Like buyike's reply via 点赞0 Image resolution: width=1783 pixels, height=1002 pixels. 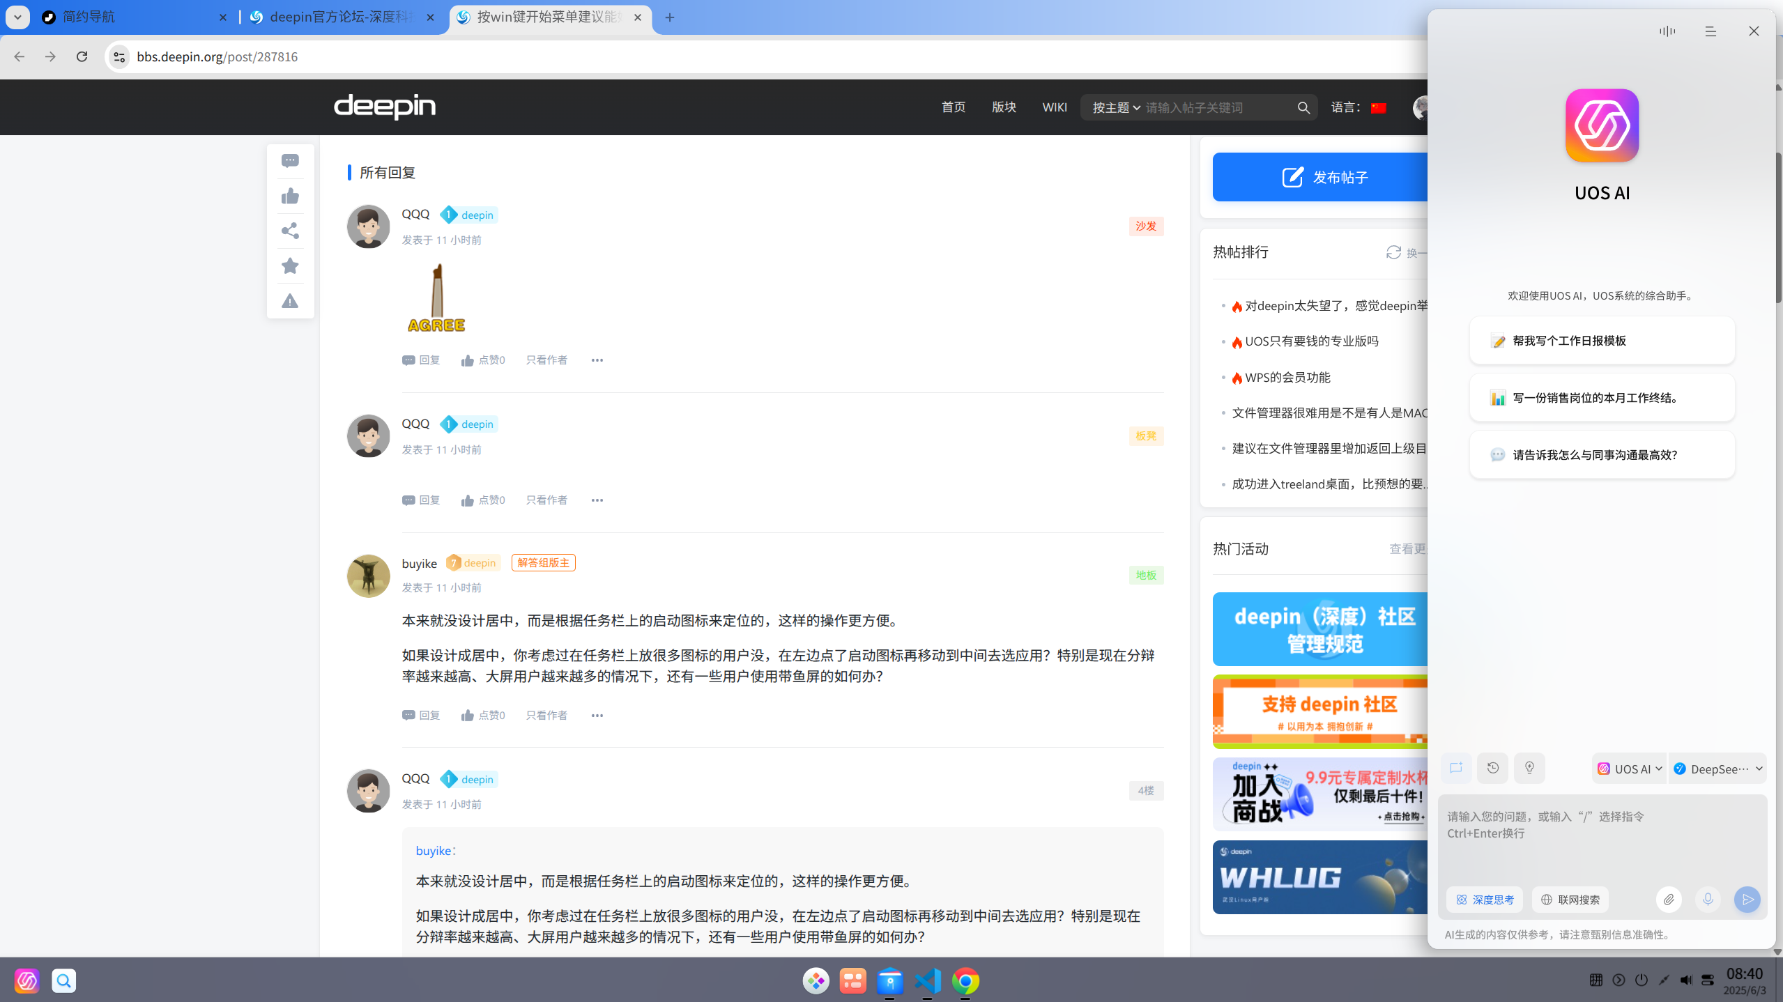(x=482, y=716)
